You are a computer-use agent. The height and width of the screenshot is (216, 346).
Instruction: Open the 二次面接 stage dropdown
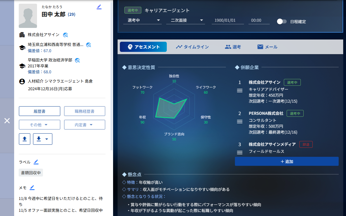click(x=186, y=20)
